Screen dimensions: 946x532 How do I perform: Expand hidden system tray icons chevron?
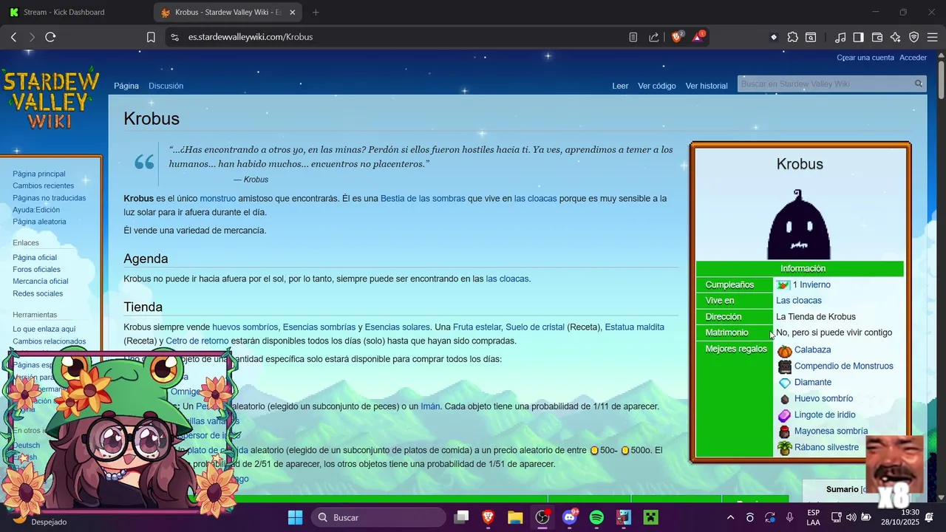point(731,517)
